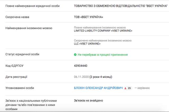Viewport: 169px width, 112px height.
Task: Click the short name ТОВ «ВБЕТ УКРАЇНА»
Action: 89,17
